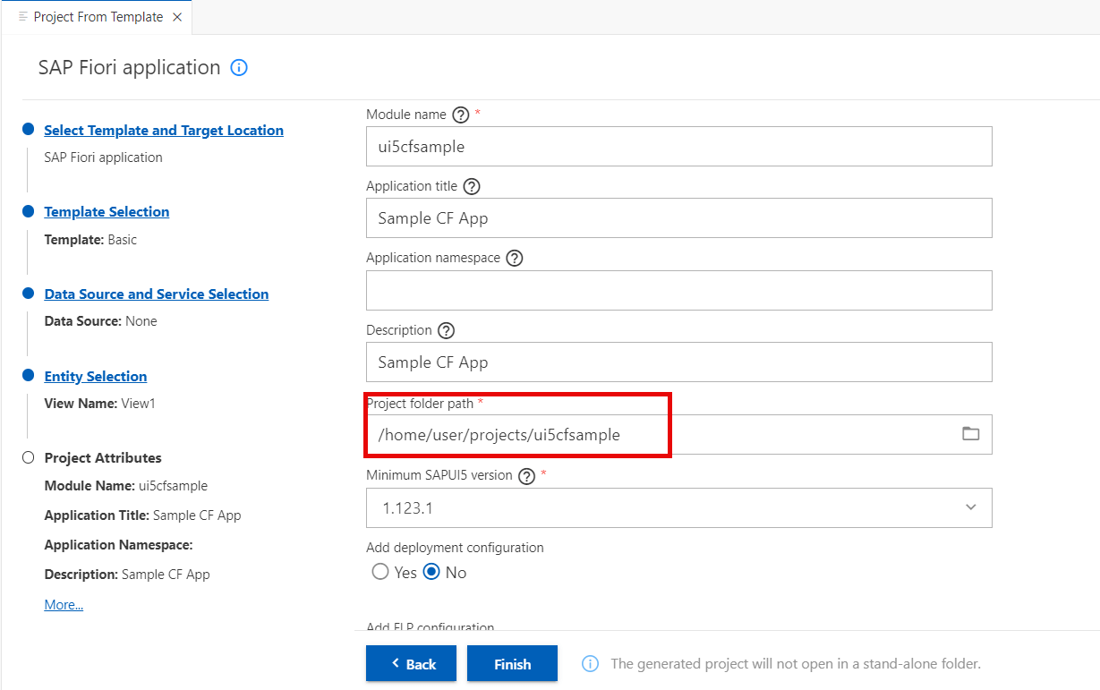
Task: Open the folder browser for Project folder path
Action: click(971, 433)
